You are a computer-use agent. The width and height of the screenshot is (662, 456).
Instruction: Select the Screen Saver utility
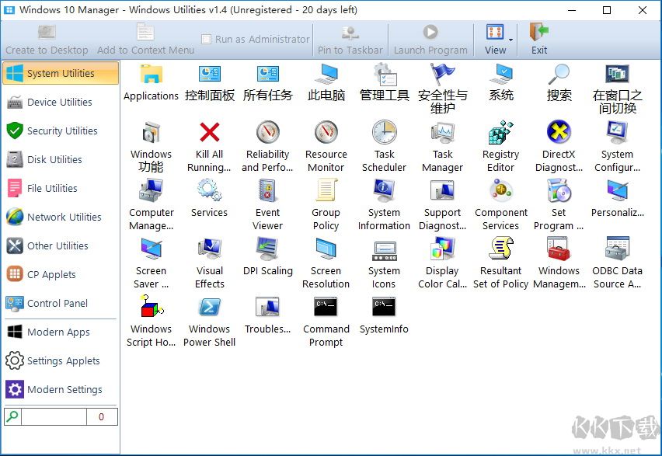[x=151, y=256]
